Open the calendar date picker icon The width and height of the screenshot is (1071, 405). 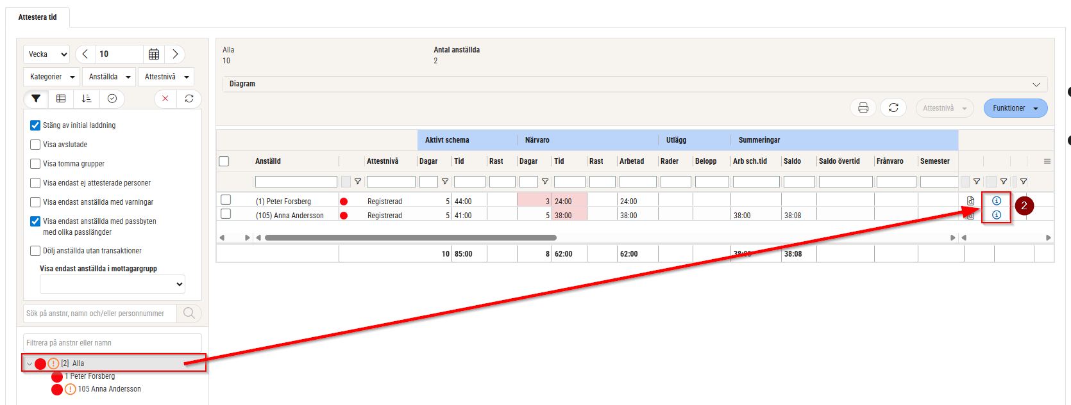[x=154, y=54]
